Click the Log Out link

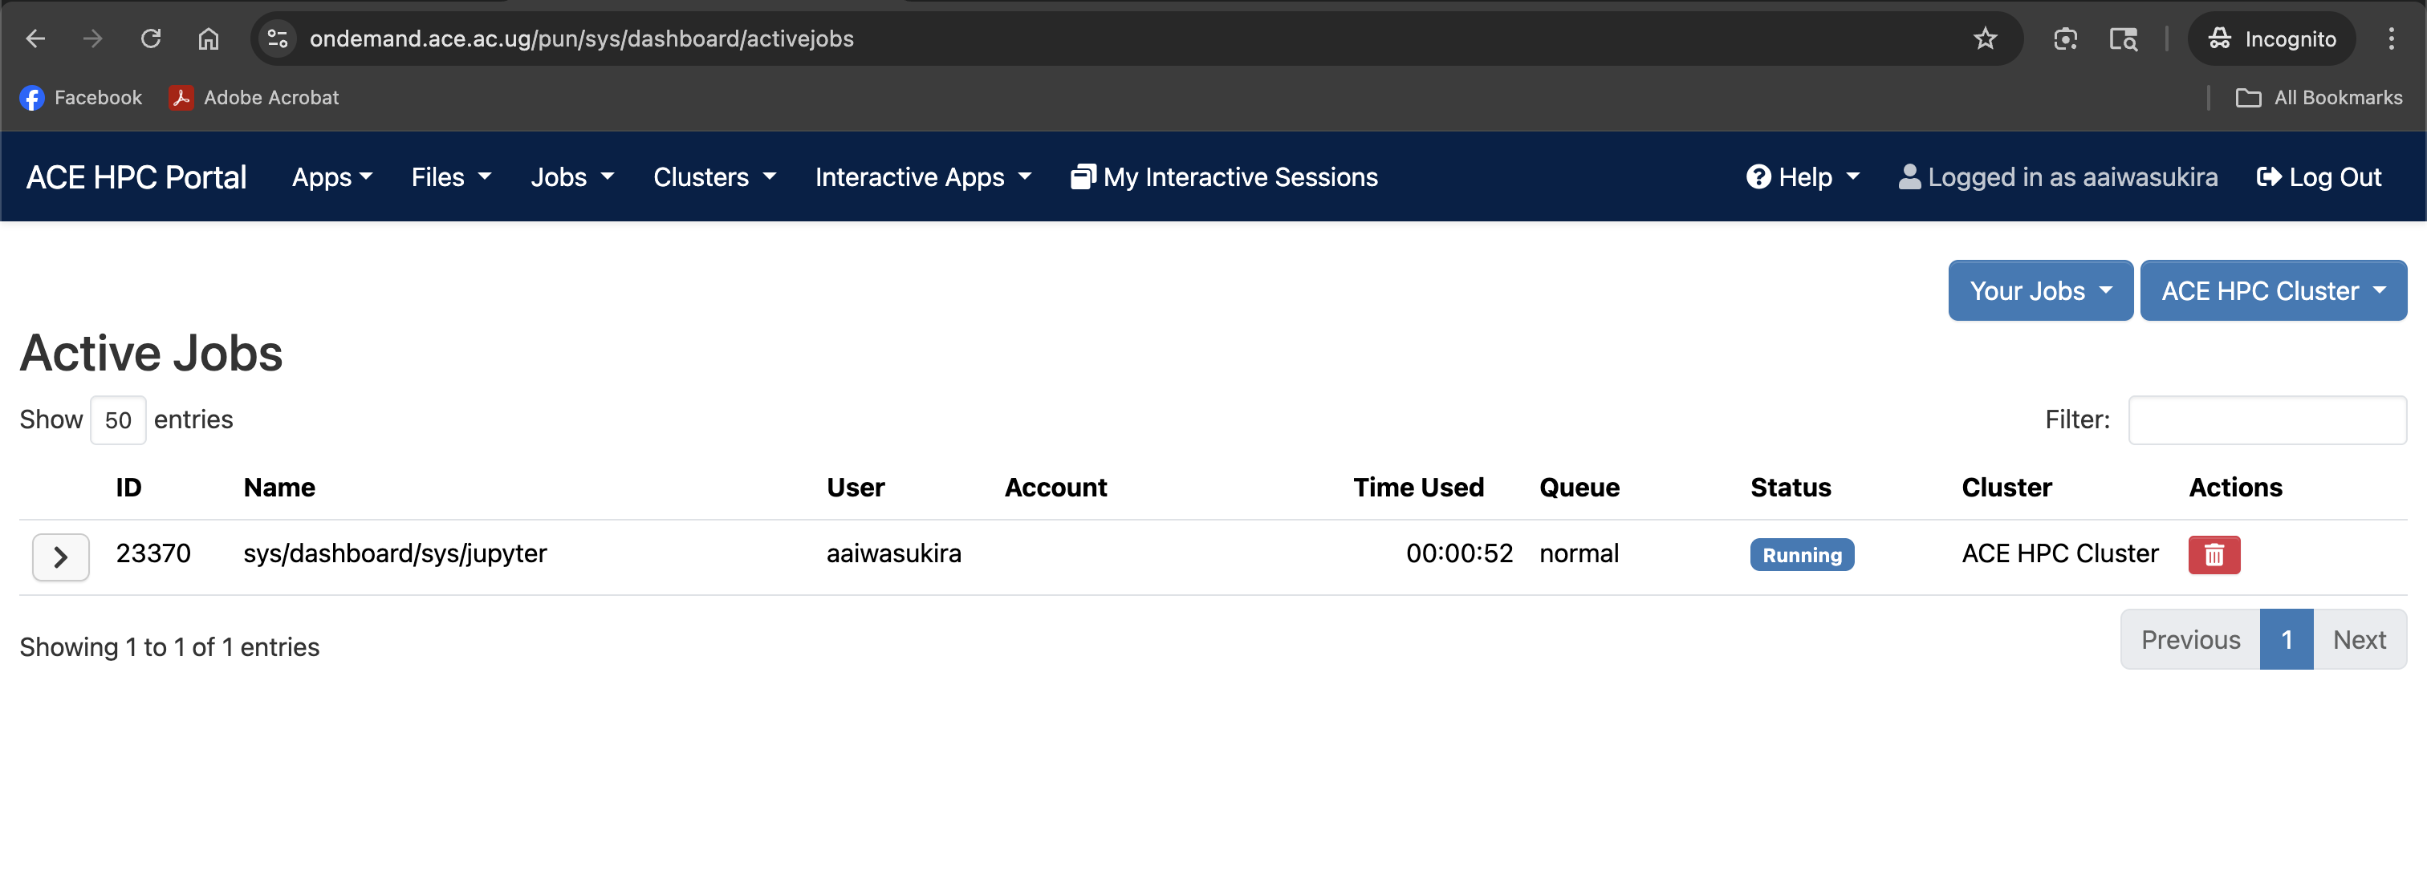[x=2319, y=177]
